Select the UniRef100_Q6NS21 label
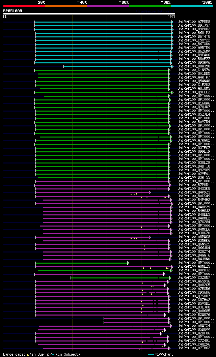This screenshot has width=216, height=357. click(x=194, y=244)
